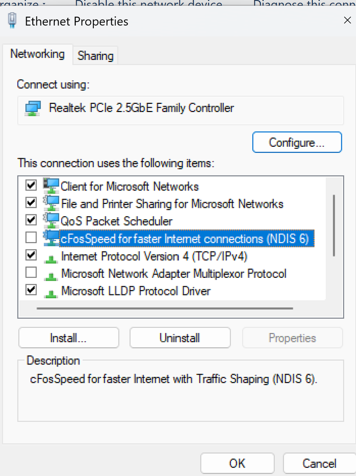Enable the cFosSpeed checkbox

(x=31, y=237)
